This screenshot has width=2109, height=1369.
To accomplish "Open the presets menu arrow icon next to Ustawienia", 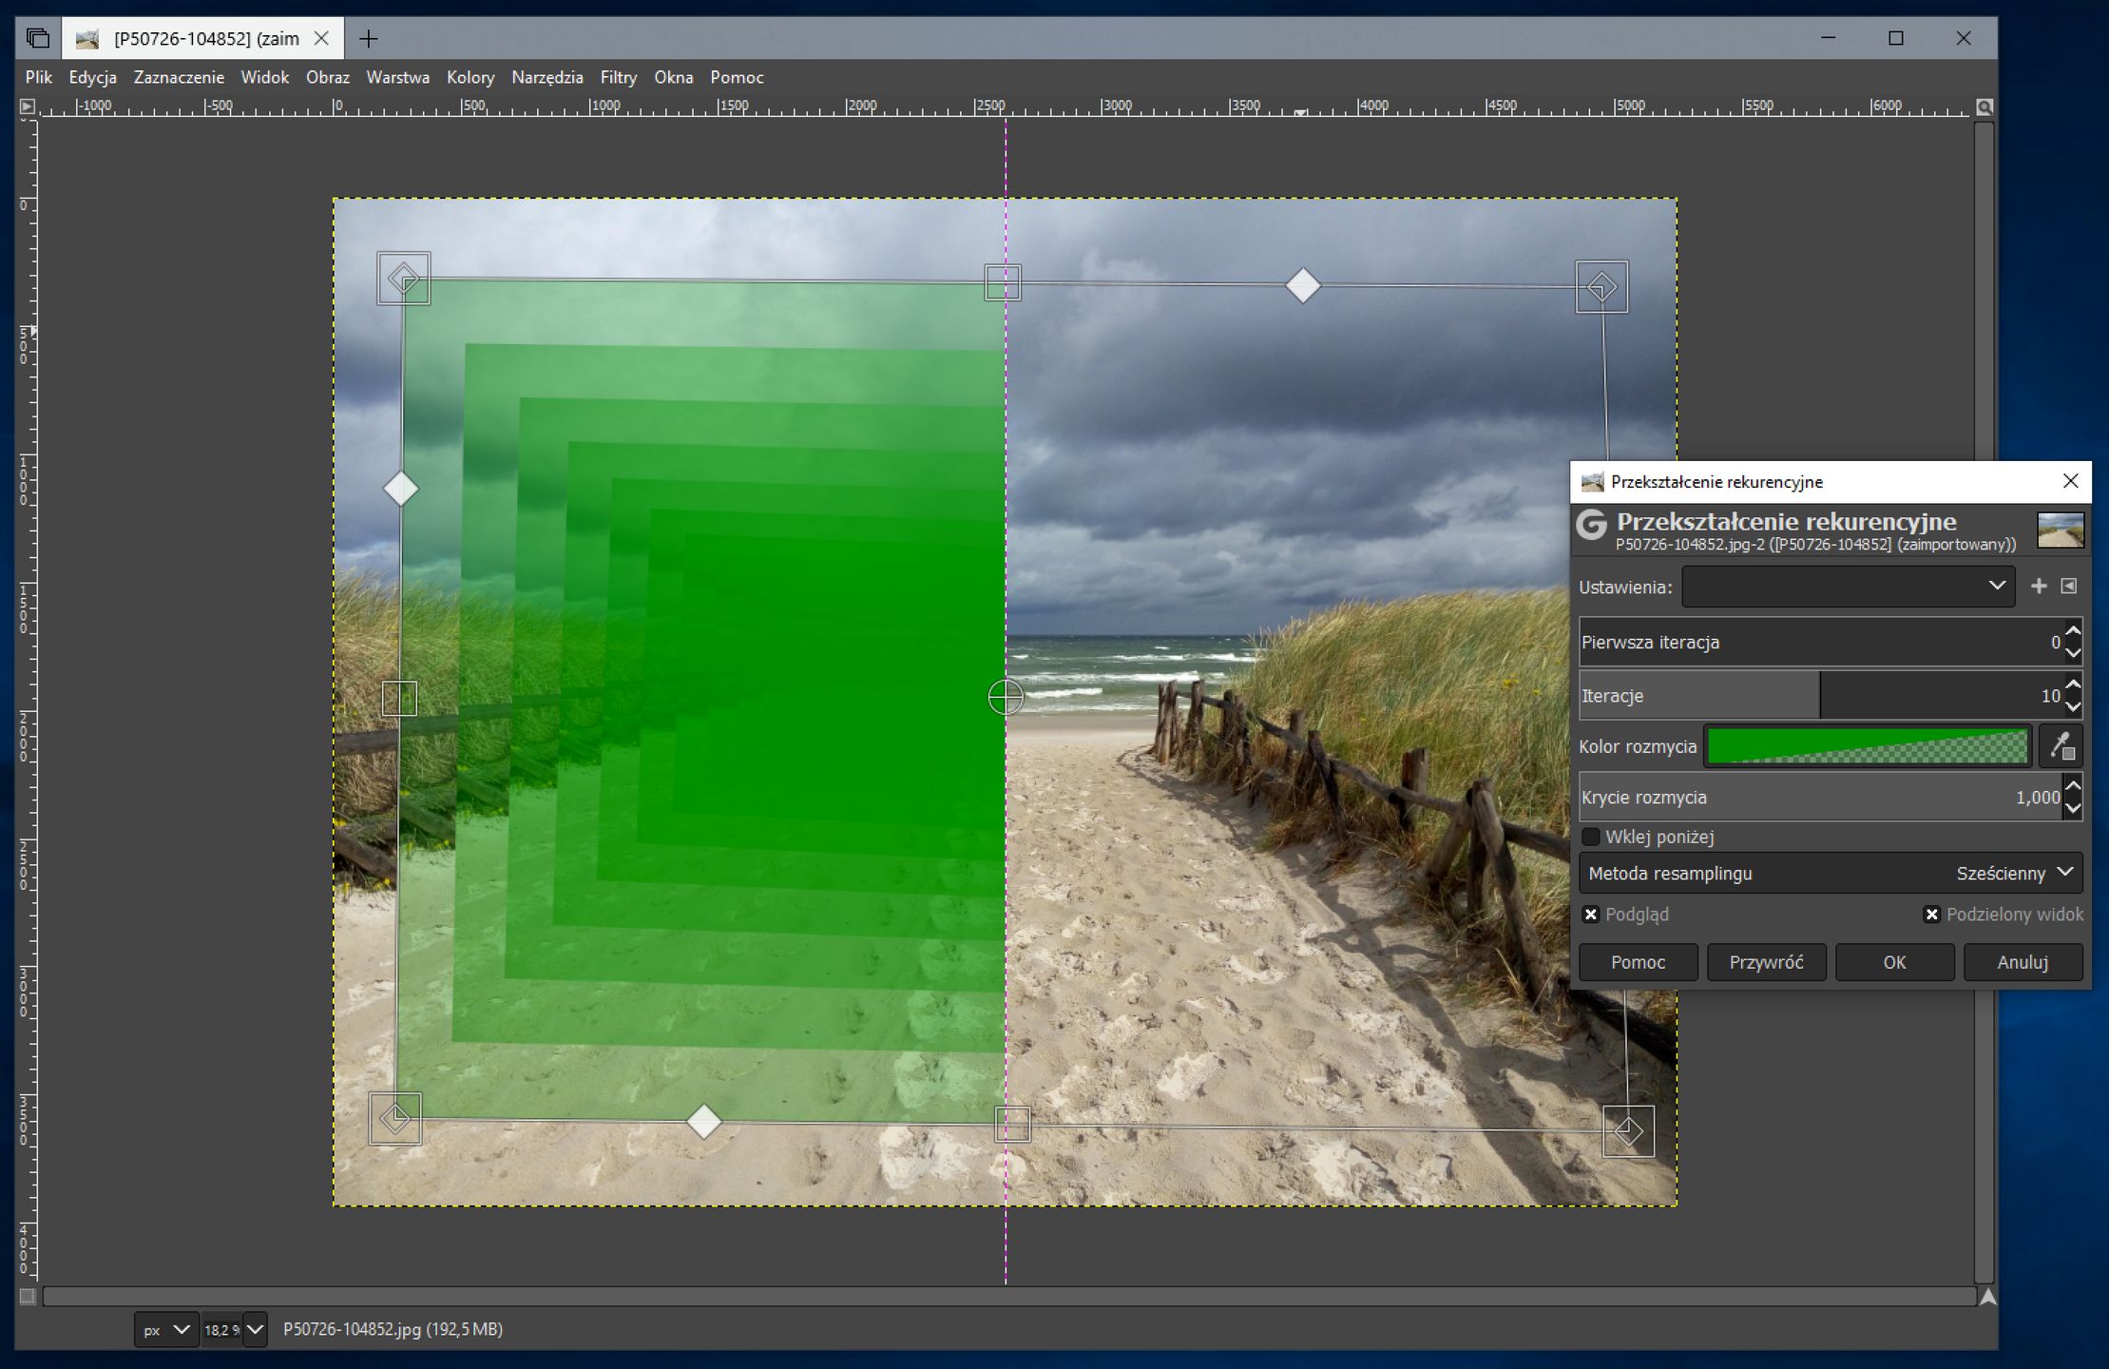I will coord(2069,587).
